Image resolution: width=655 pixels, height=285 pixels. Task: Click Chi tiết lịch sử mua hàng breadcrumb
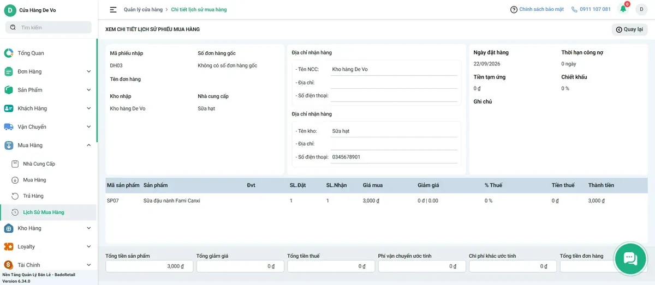point(199,10)
